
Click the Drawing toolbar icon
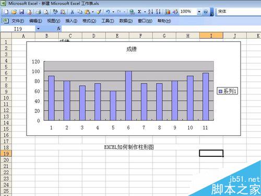(x=175, y=12)
